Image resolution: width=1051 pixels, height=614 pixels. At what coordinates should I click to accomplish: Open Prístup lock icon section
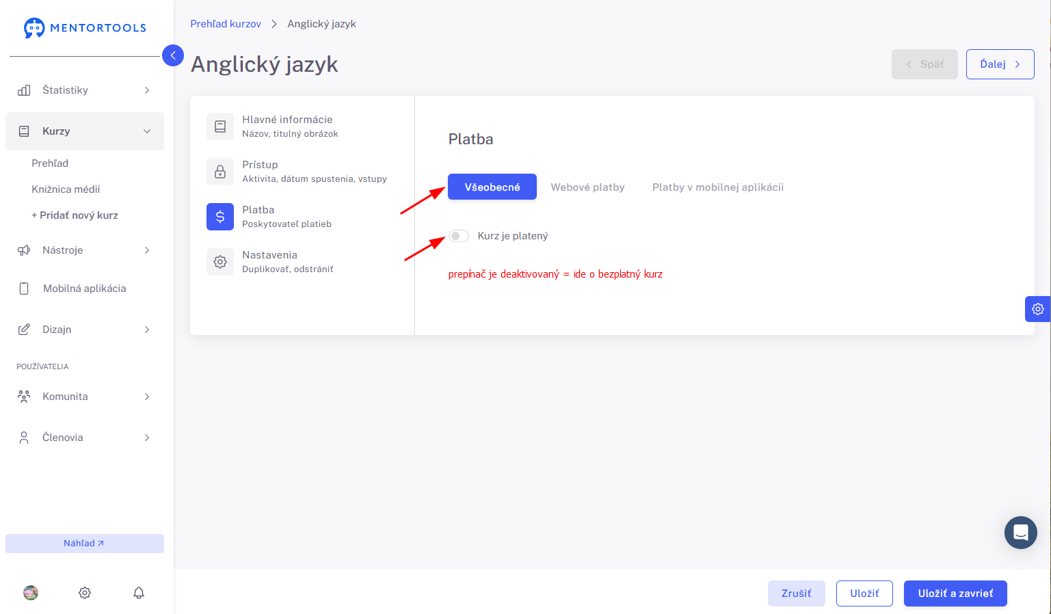point(220,172)
